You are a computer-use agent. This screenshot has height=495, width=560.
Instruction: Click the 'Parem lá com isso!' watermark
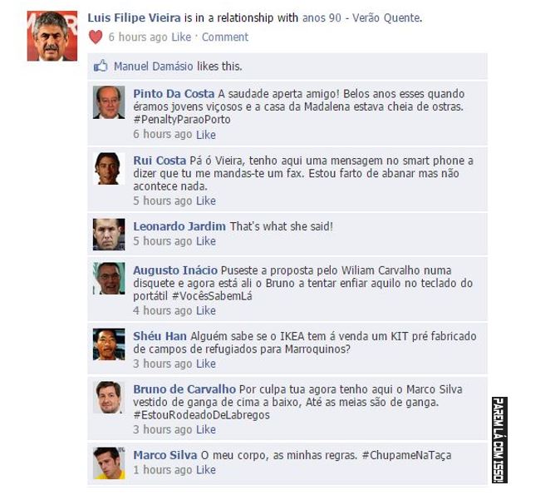(499, 440)
